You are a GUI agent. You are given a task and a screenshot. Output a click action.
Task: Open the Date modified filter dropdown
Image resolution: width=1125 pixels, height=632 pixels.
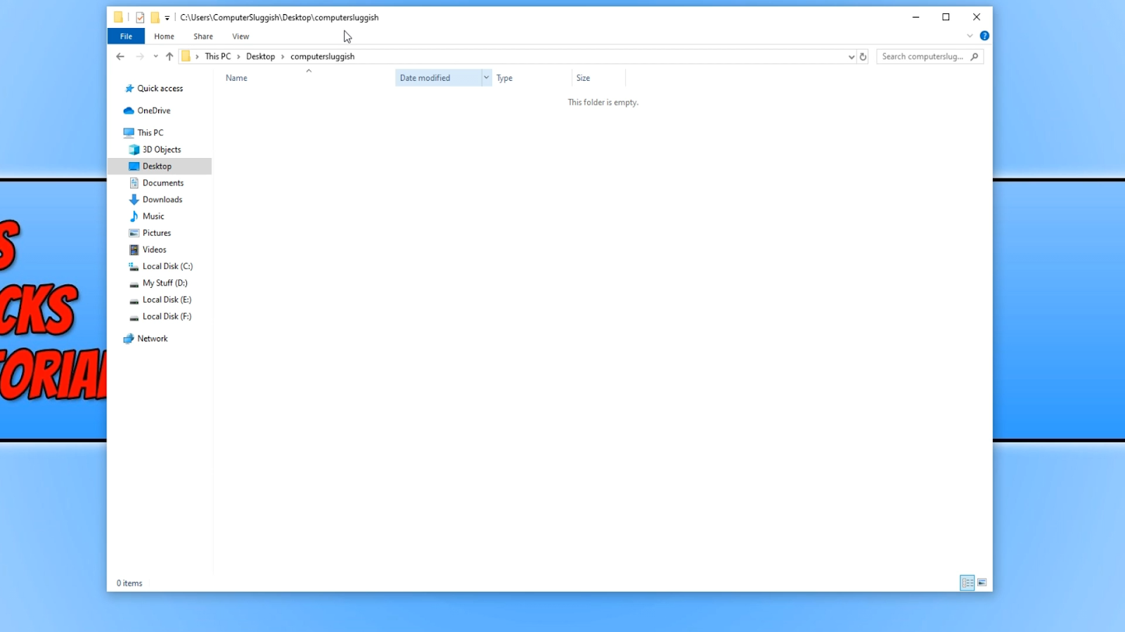point(486,77)
